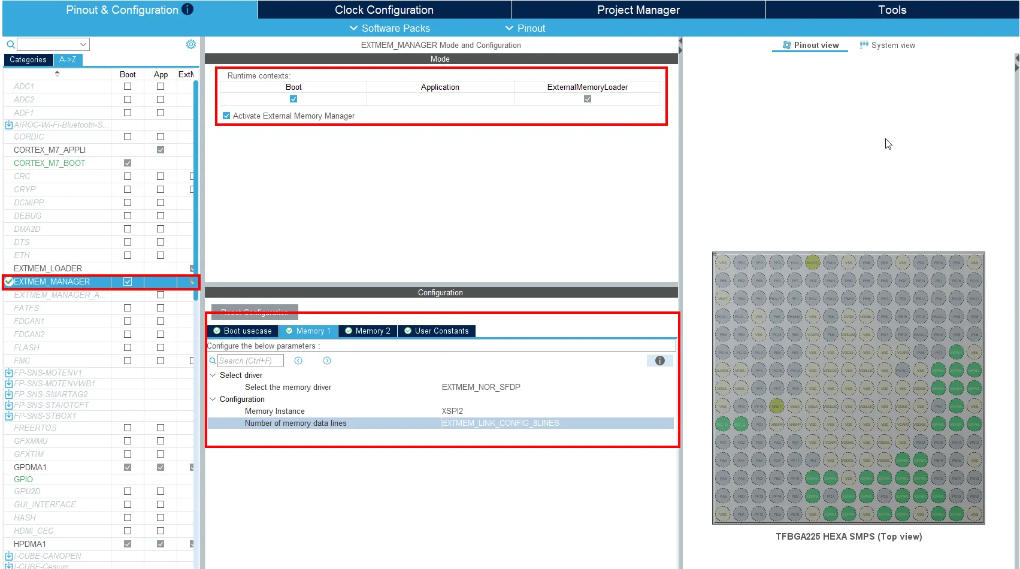Click in the parameter Search (Ctrl+F) field
1020x569 pixels.
coord(250,361)
